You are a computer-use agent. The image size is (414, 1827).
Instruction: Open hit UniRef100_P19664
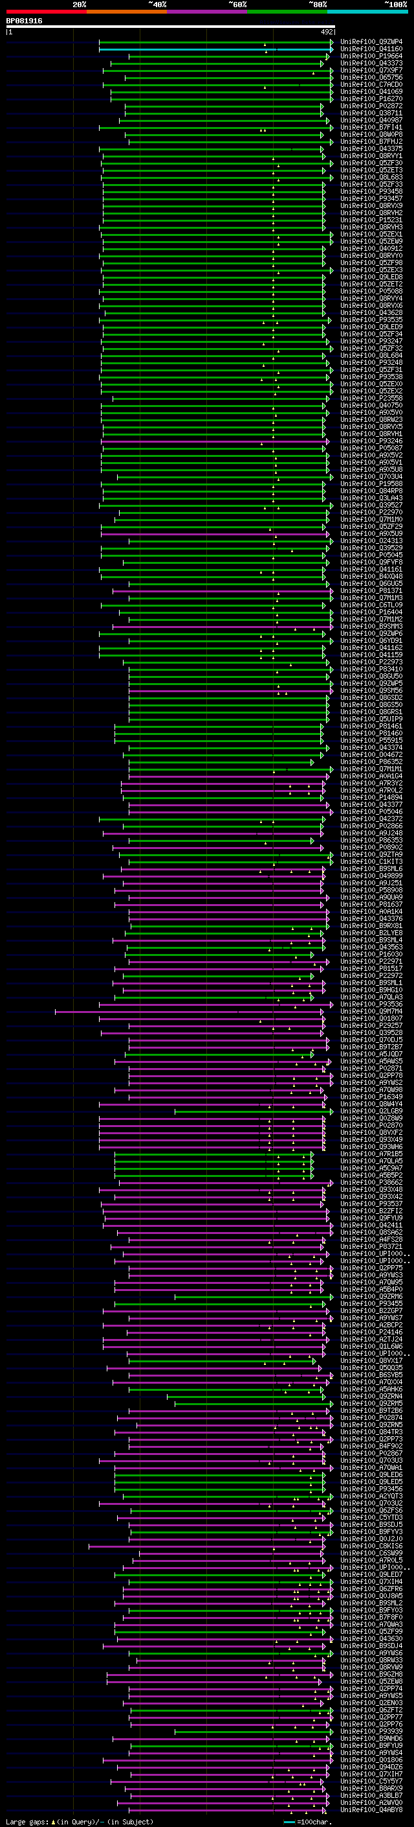371,56
